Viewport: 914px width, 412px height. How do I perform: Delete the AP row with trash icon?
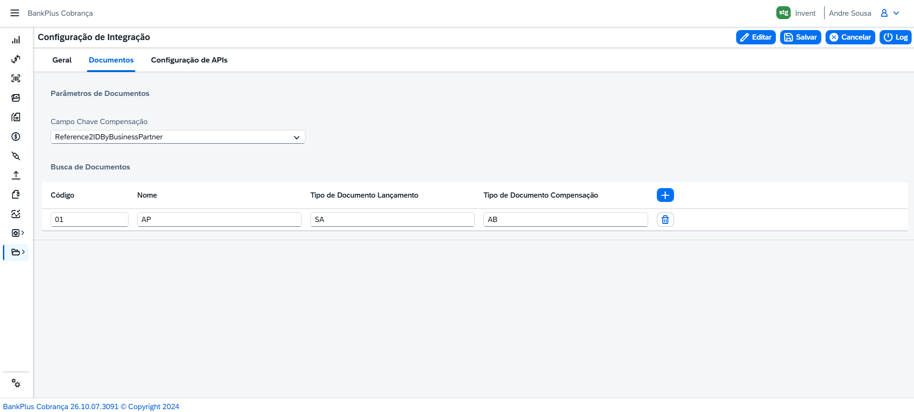[x=665, y=220]
